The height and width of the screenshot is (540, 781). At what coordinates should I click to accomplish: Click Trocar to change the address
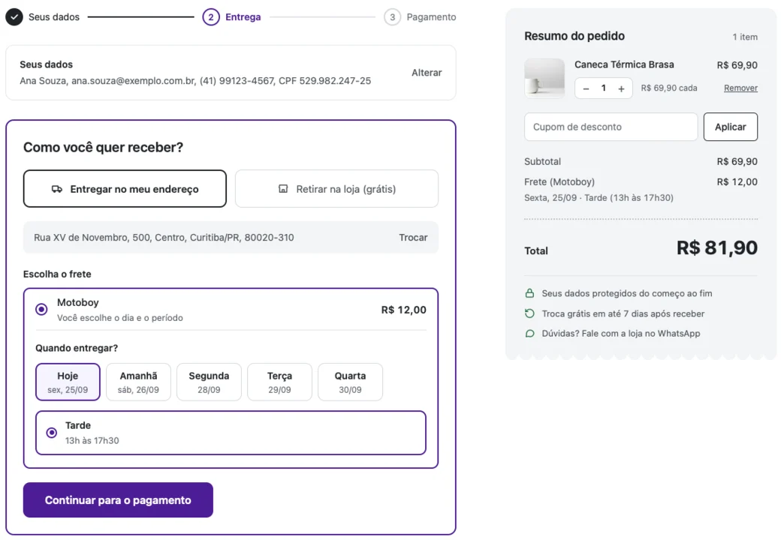click(414, 238)
